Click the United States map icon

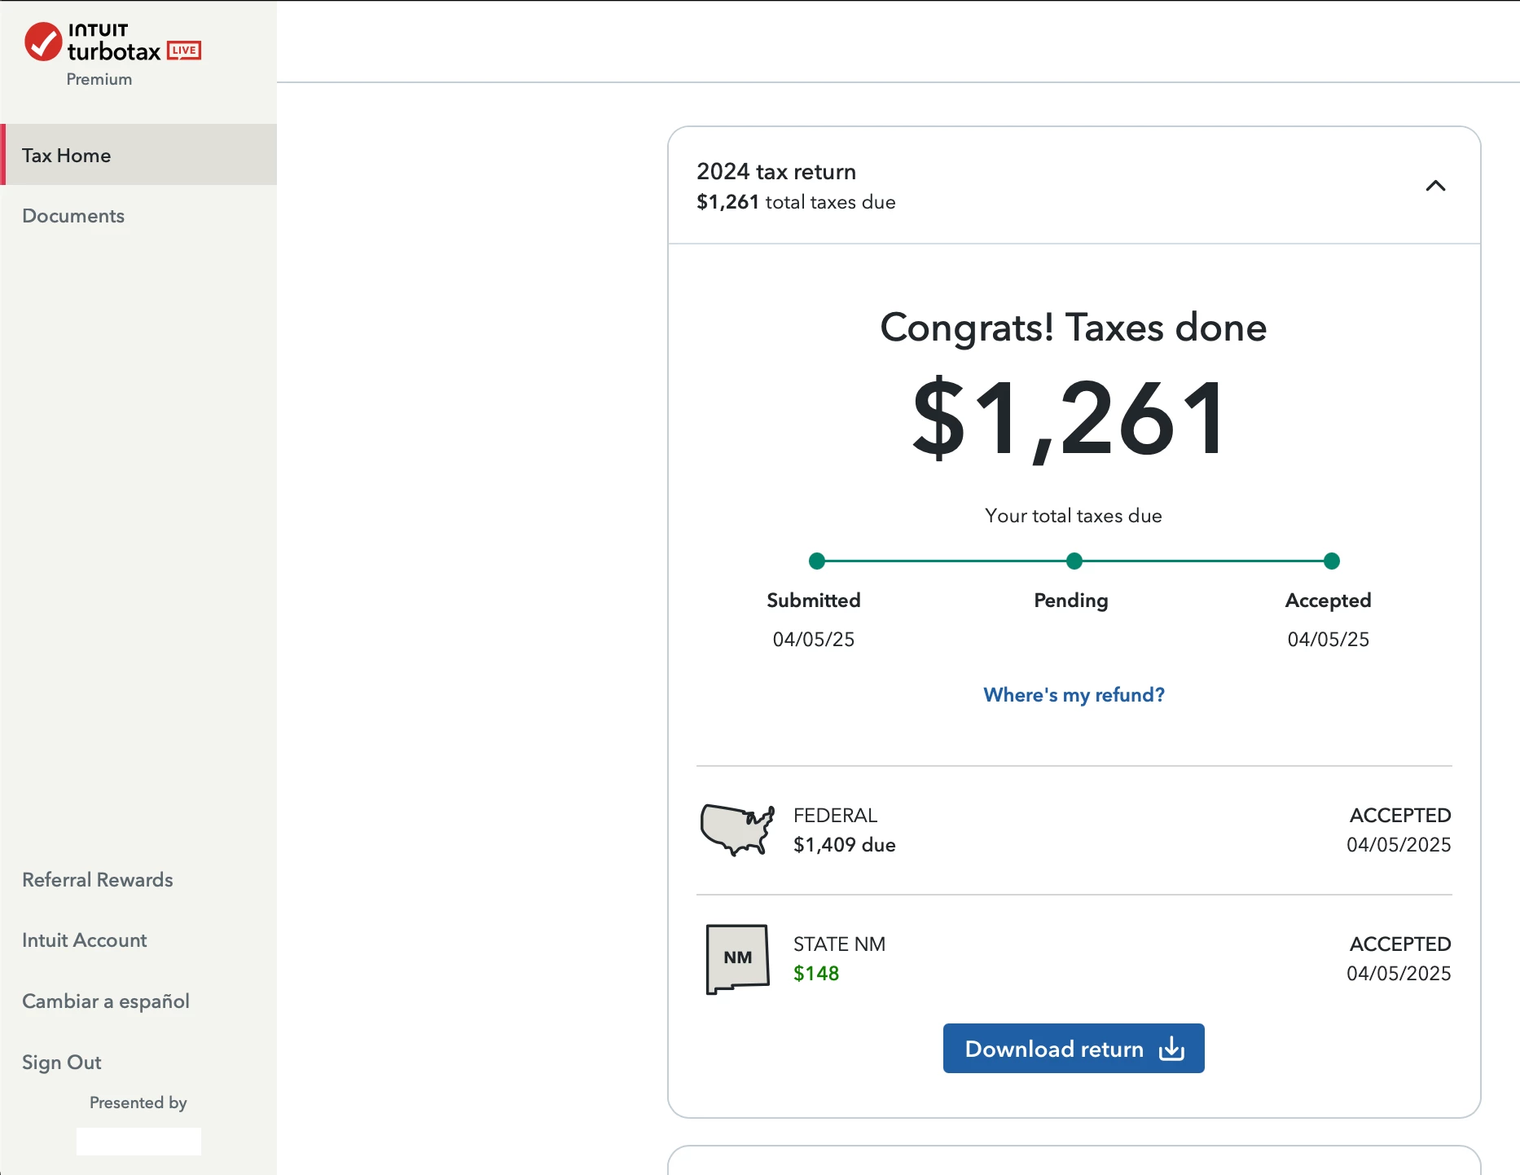point(737,830)
